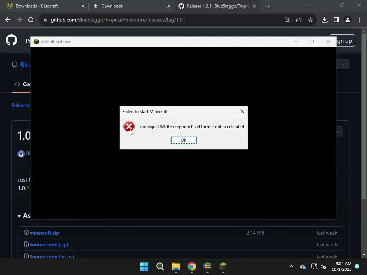The width and height of the screenshot is (367, 275).
Task: Switch to the Downloads - Betacraft tab
Action: (x=37, y=6)
